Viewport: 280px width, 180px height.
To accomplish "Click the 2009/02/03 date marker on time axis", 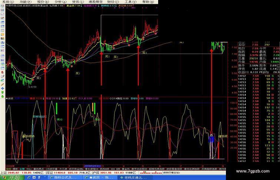I will (x=93, y=166).
